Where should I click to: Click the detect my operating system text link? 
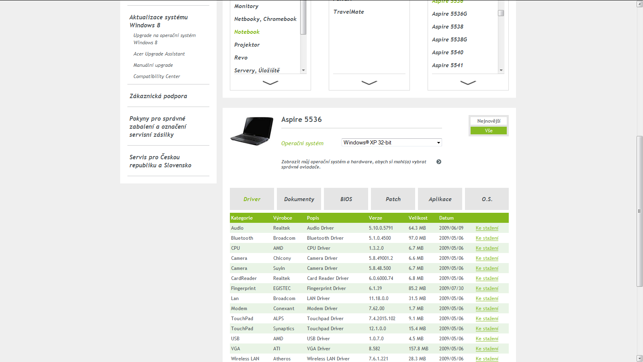pos(354,164)
